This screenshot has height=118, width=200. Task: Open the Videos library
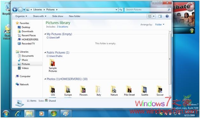tap(23, 68)
